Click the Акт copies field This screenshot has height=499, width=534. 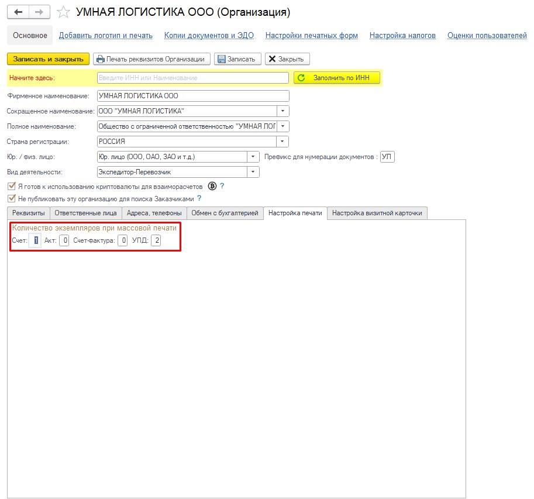click(64, 240)
